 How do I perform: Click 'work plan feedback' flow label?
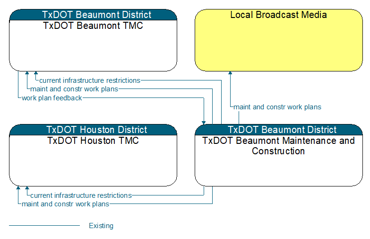point(52,98)
